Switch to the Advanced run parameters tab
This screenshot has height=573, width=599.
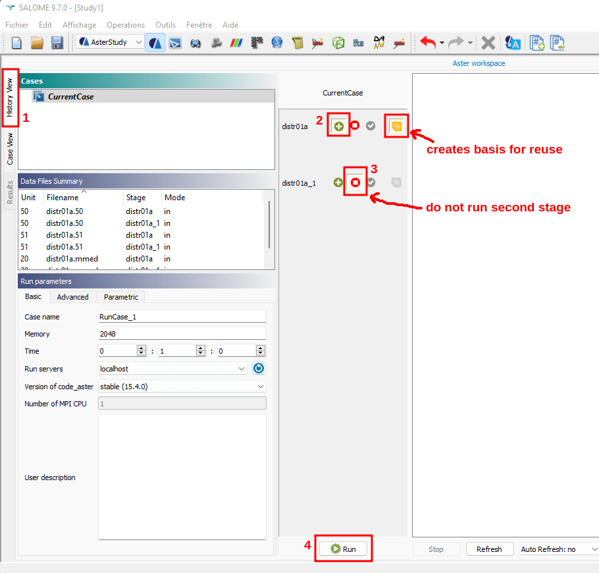point(72,297)
